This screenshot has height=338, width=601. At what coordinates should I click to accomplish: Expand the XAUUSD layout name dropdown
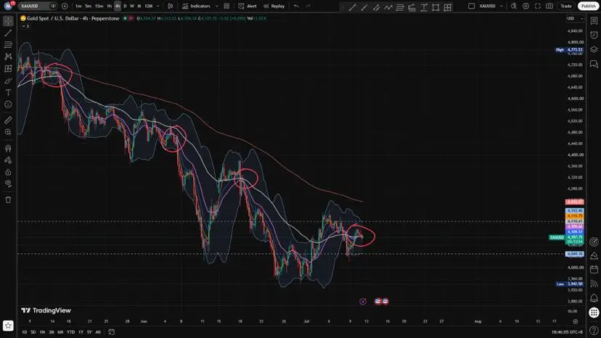[x=501, y=6]
